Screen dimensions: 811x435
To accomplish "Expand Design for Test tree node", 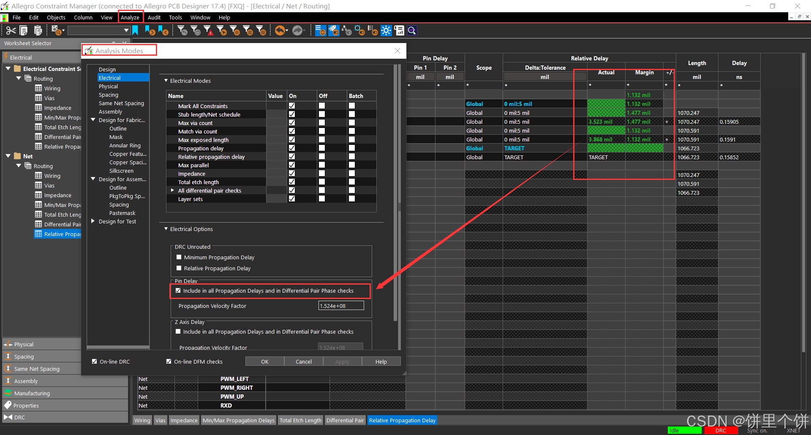I will tap(93, 221).
